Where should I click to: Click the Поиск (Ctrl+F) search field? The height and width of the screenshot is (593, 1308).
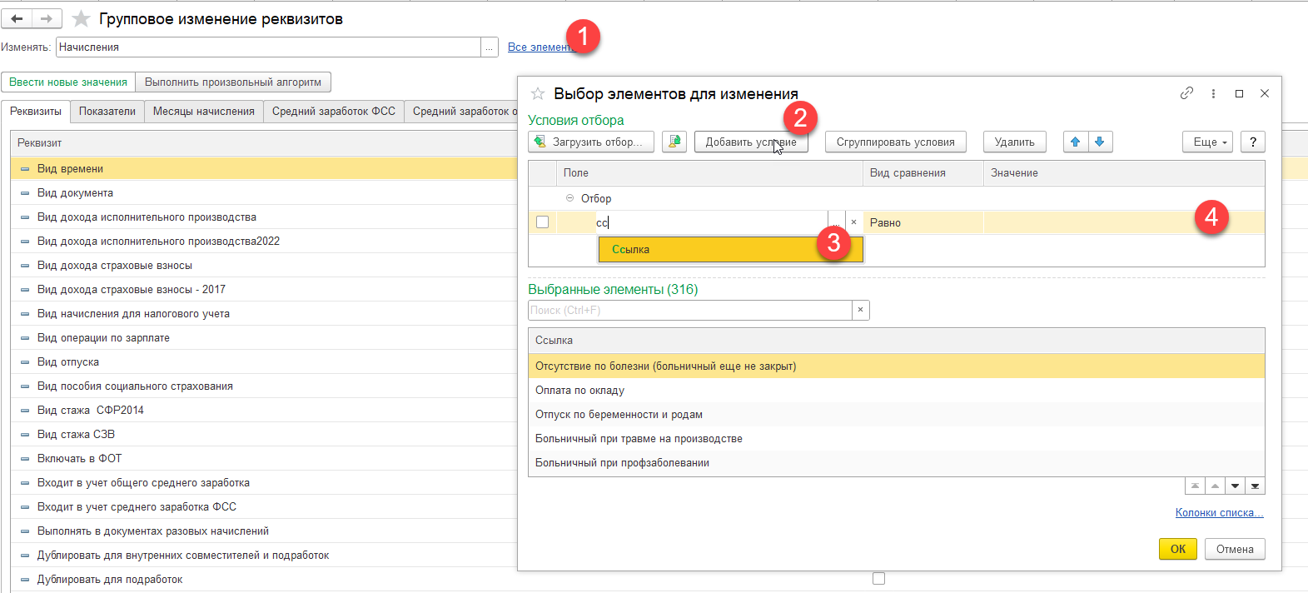[689, 310]
